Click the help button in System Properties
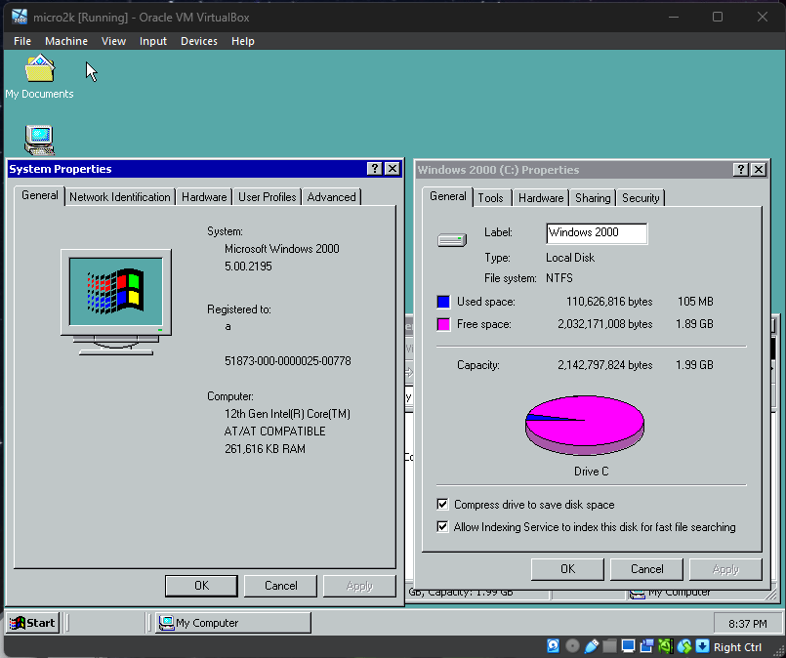Screen dimensions: 786x658 point(375,169)
